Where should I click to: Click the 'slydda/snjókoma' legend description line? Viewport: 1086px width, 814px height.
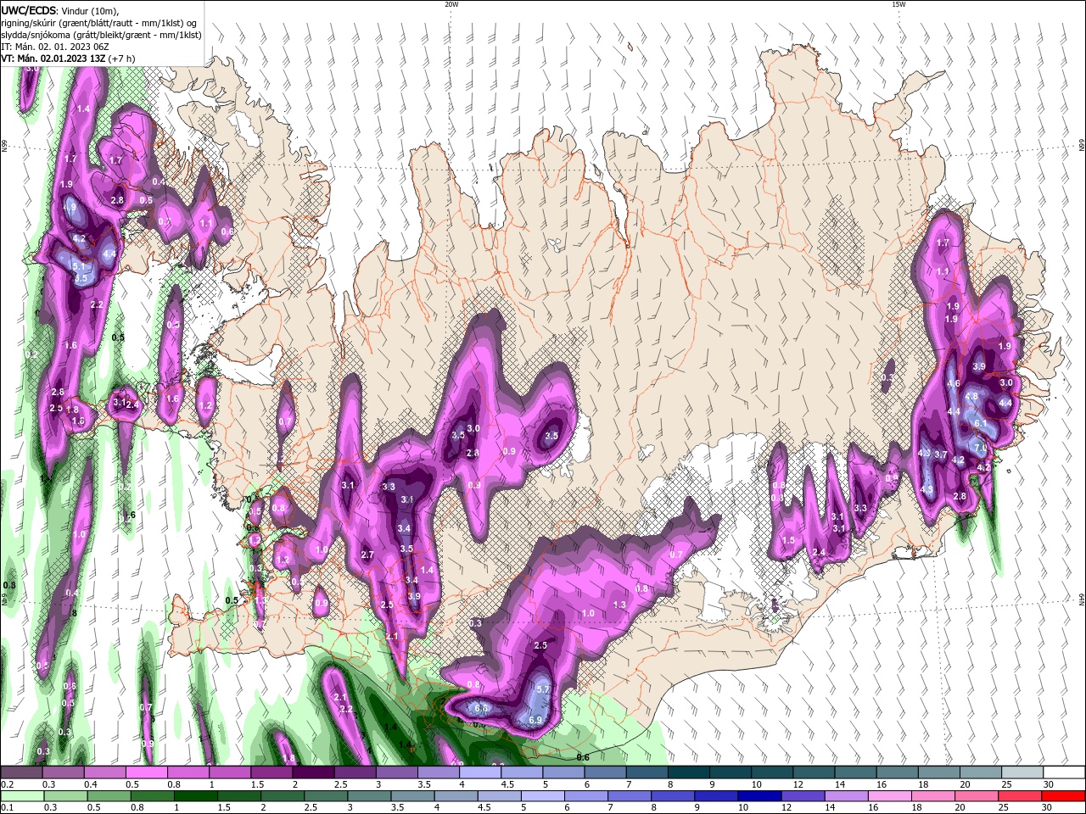pyautogui.click(x=101, y=35)
